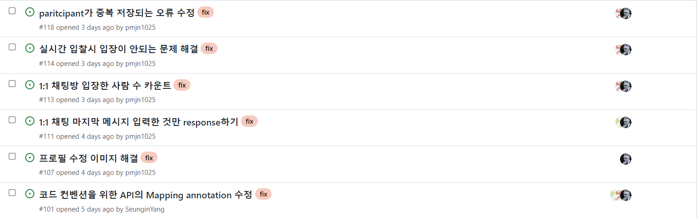Click open-issue icon beside 실시간 입찰시 issue
The image size is (698, 218).
(x=30, y=49)
